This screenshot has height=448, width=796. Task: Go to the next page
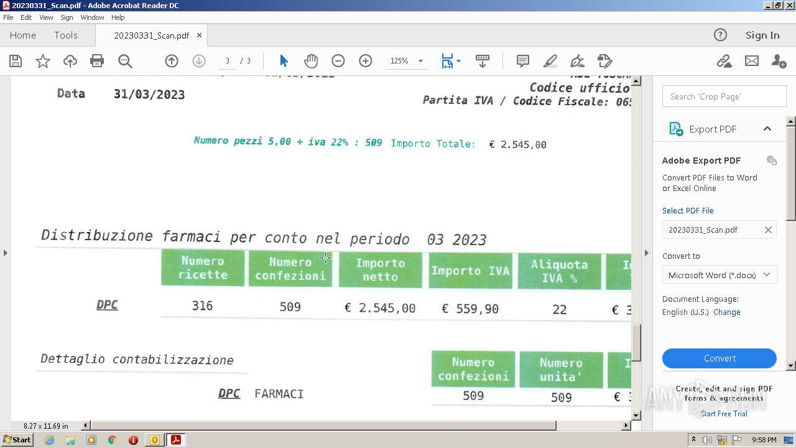199,61
